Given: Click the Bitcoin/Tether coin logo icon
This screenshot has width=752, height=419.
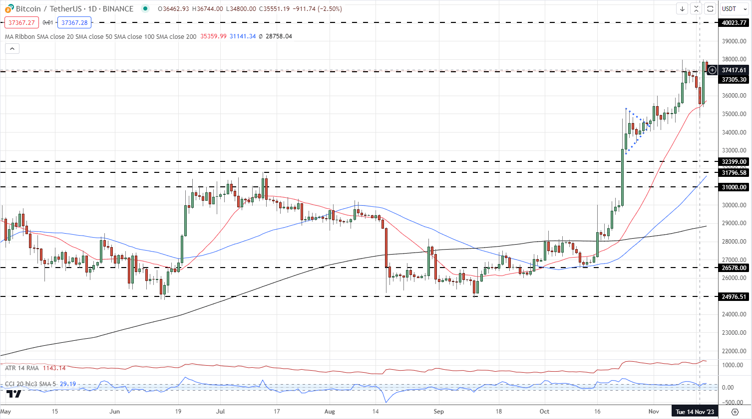Looking at the screenshot, I should [x=9, y=8].
